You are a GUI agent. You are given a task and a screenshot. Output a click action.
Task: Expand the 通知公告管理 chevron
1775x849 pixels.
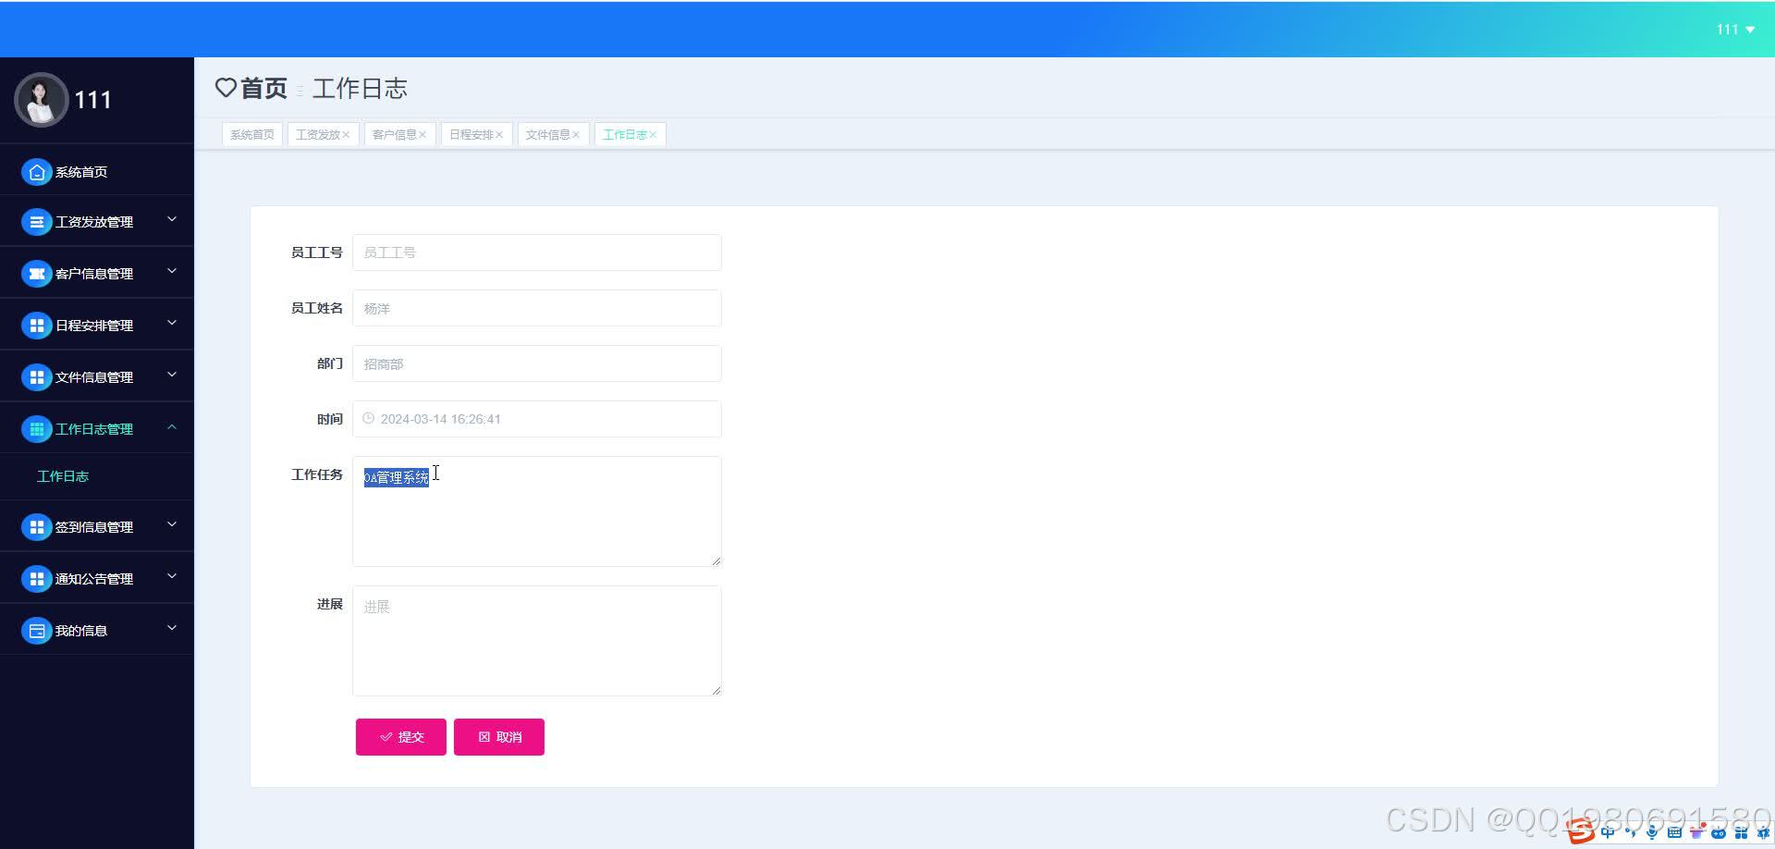click(171, 577)
